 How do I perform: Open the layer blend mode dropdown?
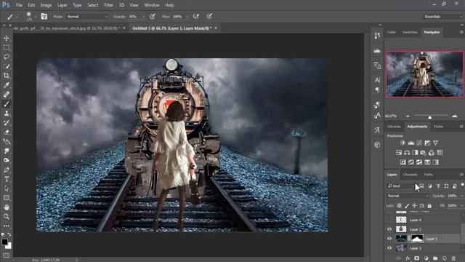[408, 196]
